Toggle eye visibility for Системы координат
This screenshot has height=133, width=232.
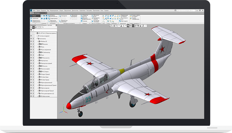pos(31,36)
